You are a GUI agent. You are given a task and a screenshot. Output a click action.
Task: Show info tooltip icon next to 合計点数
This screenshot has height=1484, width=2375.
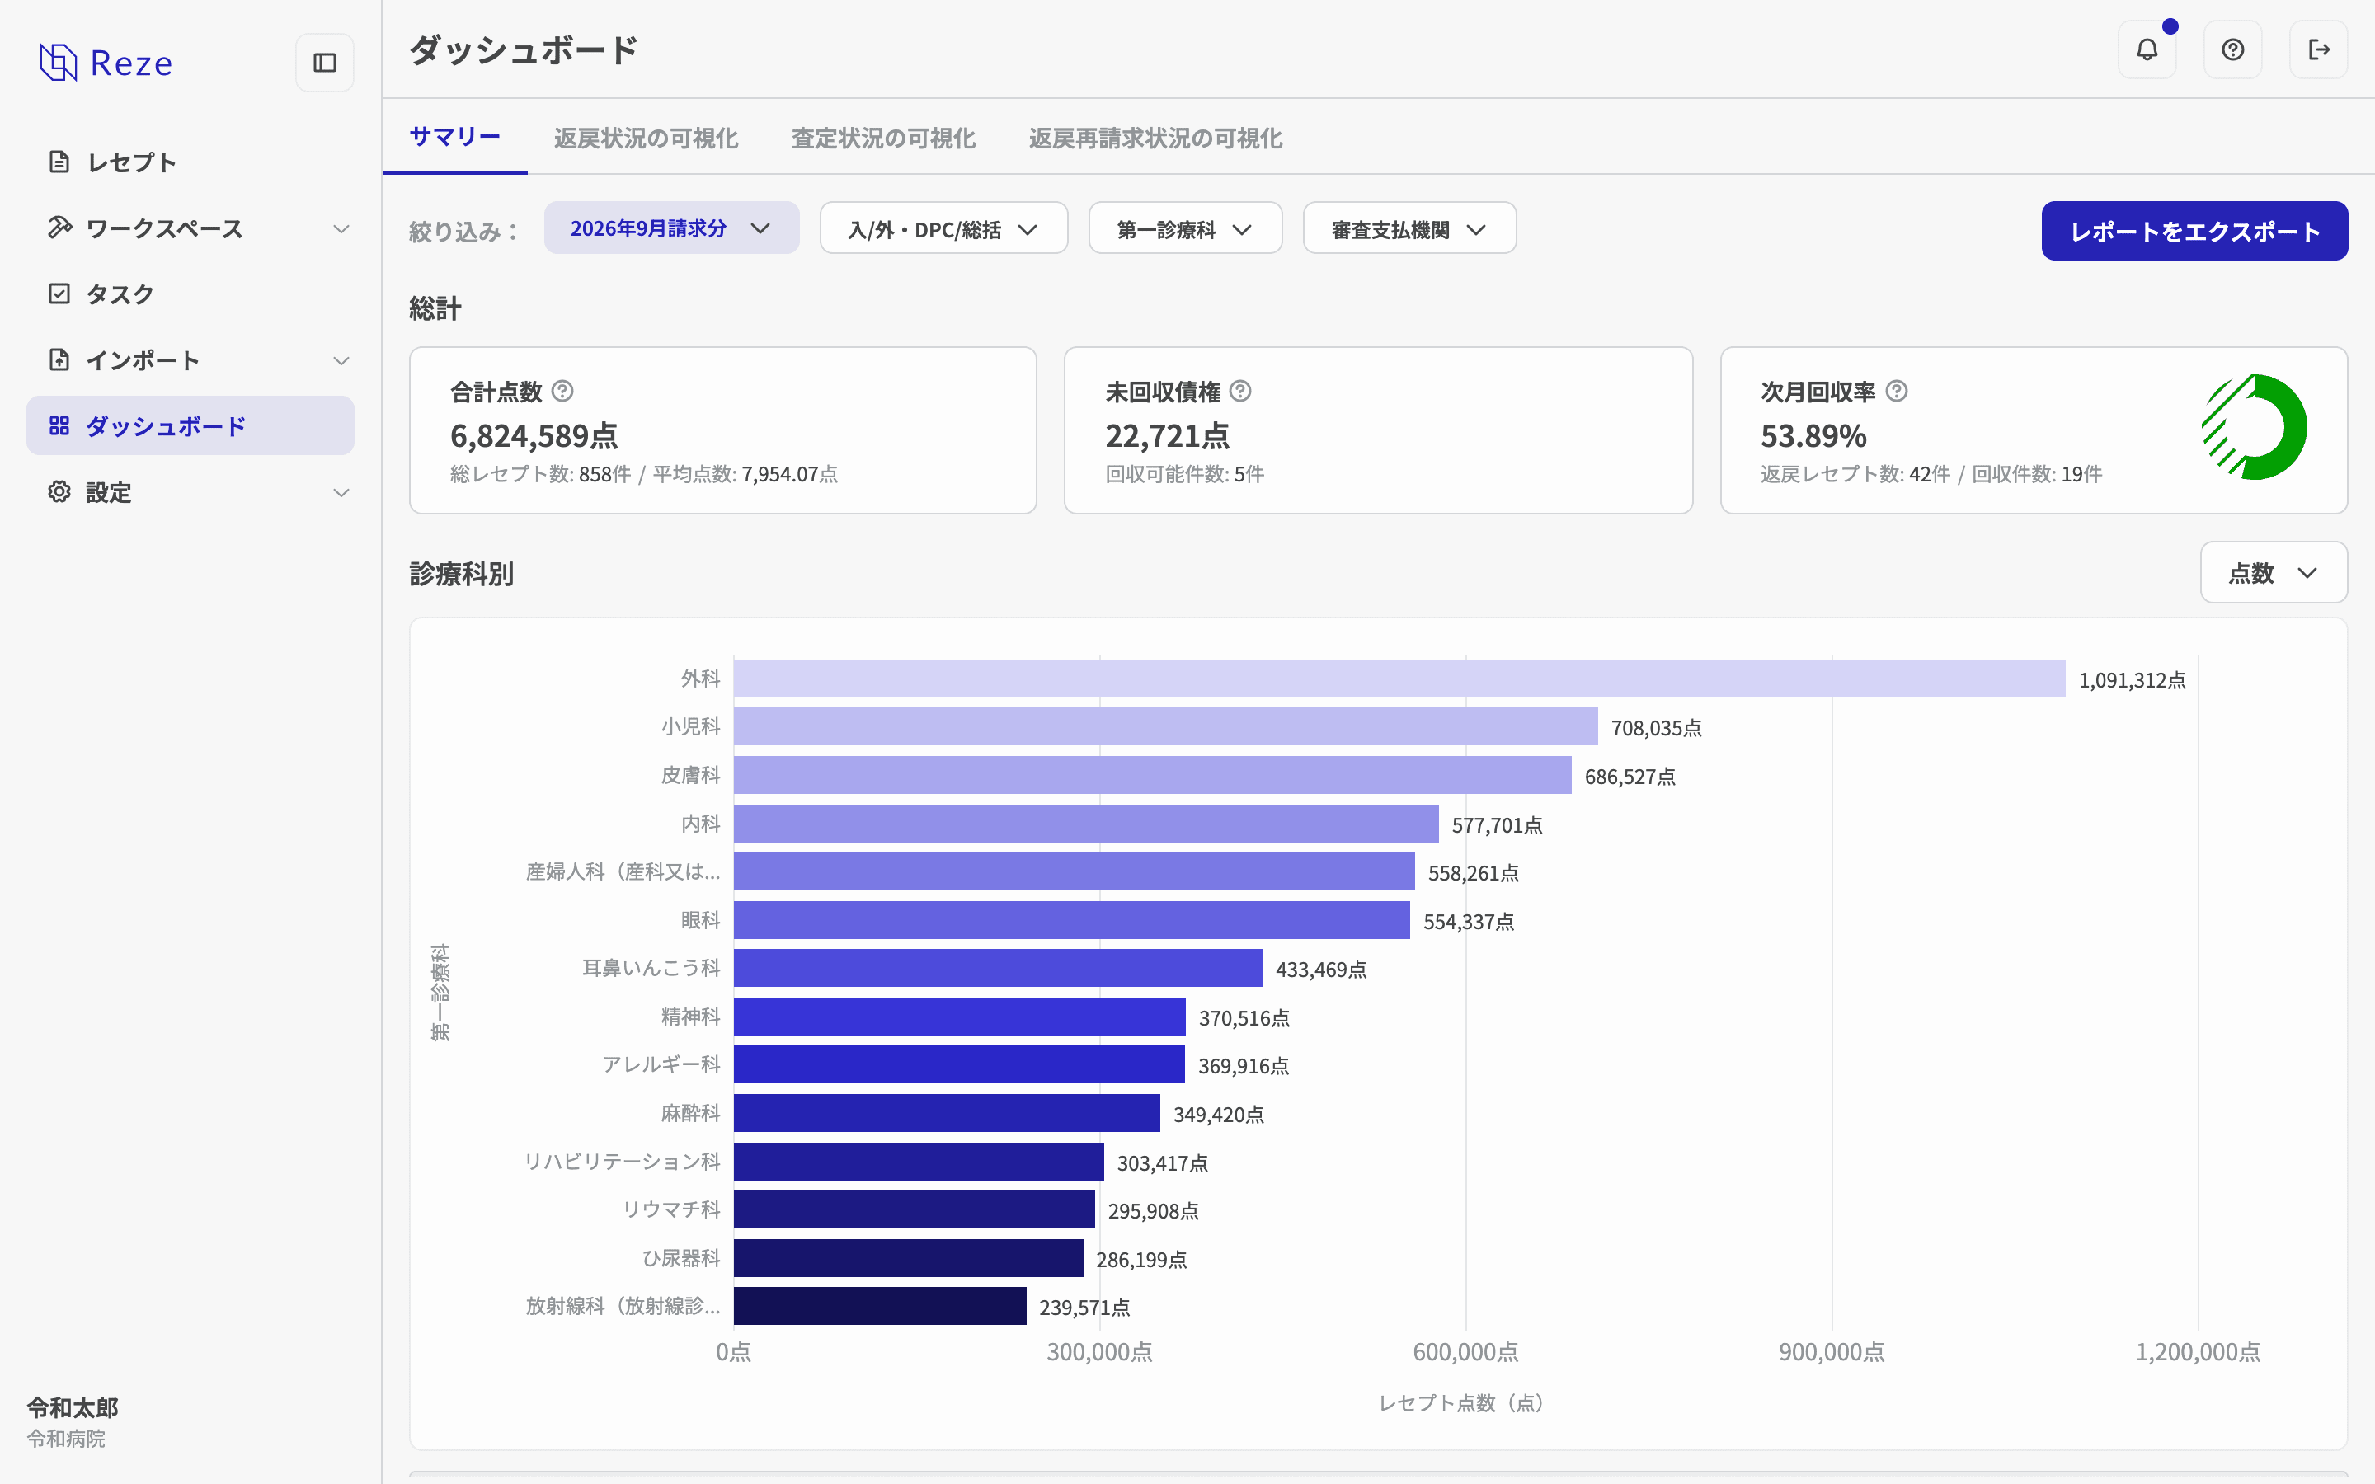point(562,391)
